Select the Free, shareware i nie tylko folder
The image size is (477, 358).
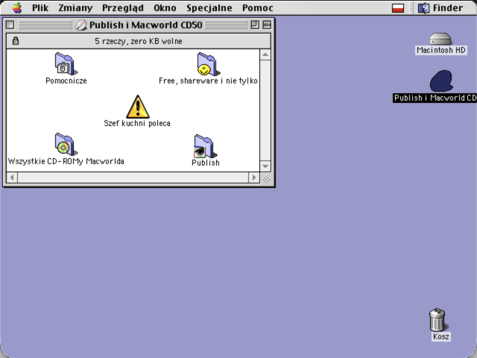pyautogui.click(x=208, y=64)
